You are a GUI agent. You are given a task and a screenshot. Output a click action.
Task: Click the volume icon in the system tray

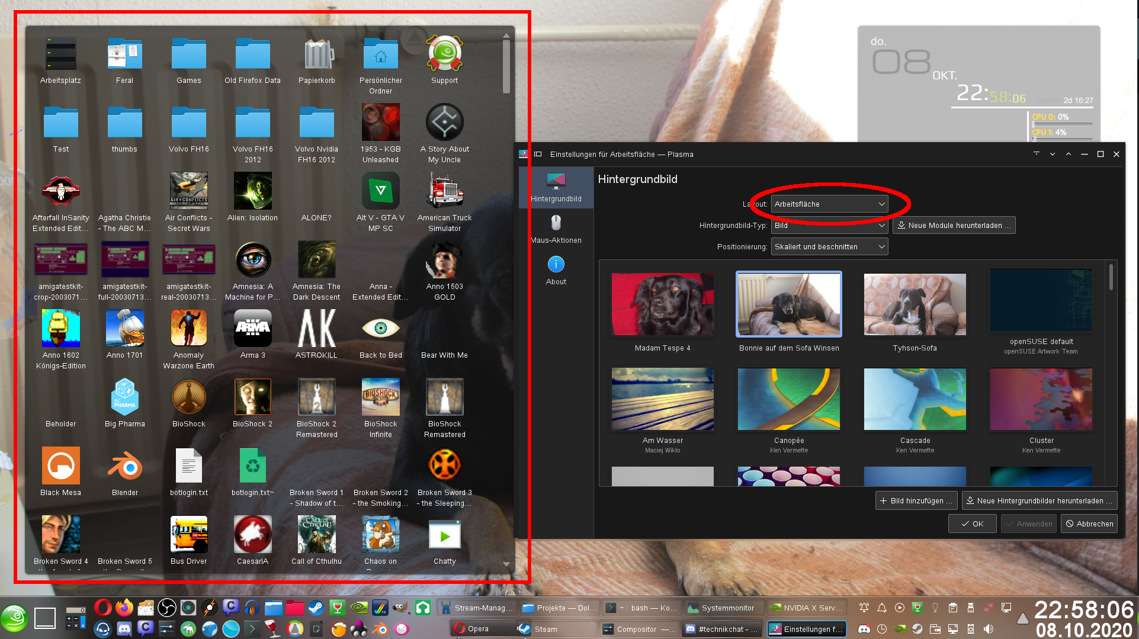click(x=988, y=629)
